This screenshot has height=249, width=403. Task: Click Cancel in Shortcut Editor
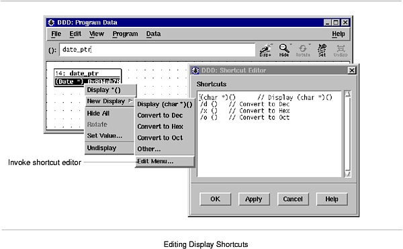(293, 199)
